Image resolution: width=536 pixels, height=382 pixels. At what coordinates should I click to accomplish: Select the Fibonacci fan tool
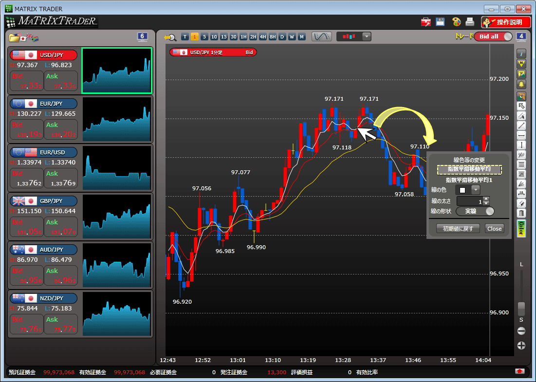521,184
